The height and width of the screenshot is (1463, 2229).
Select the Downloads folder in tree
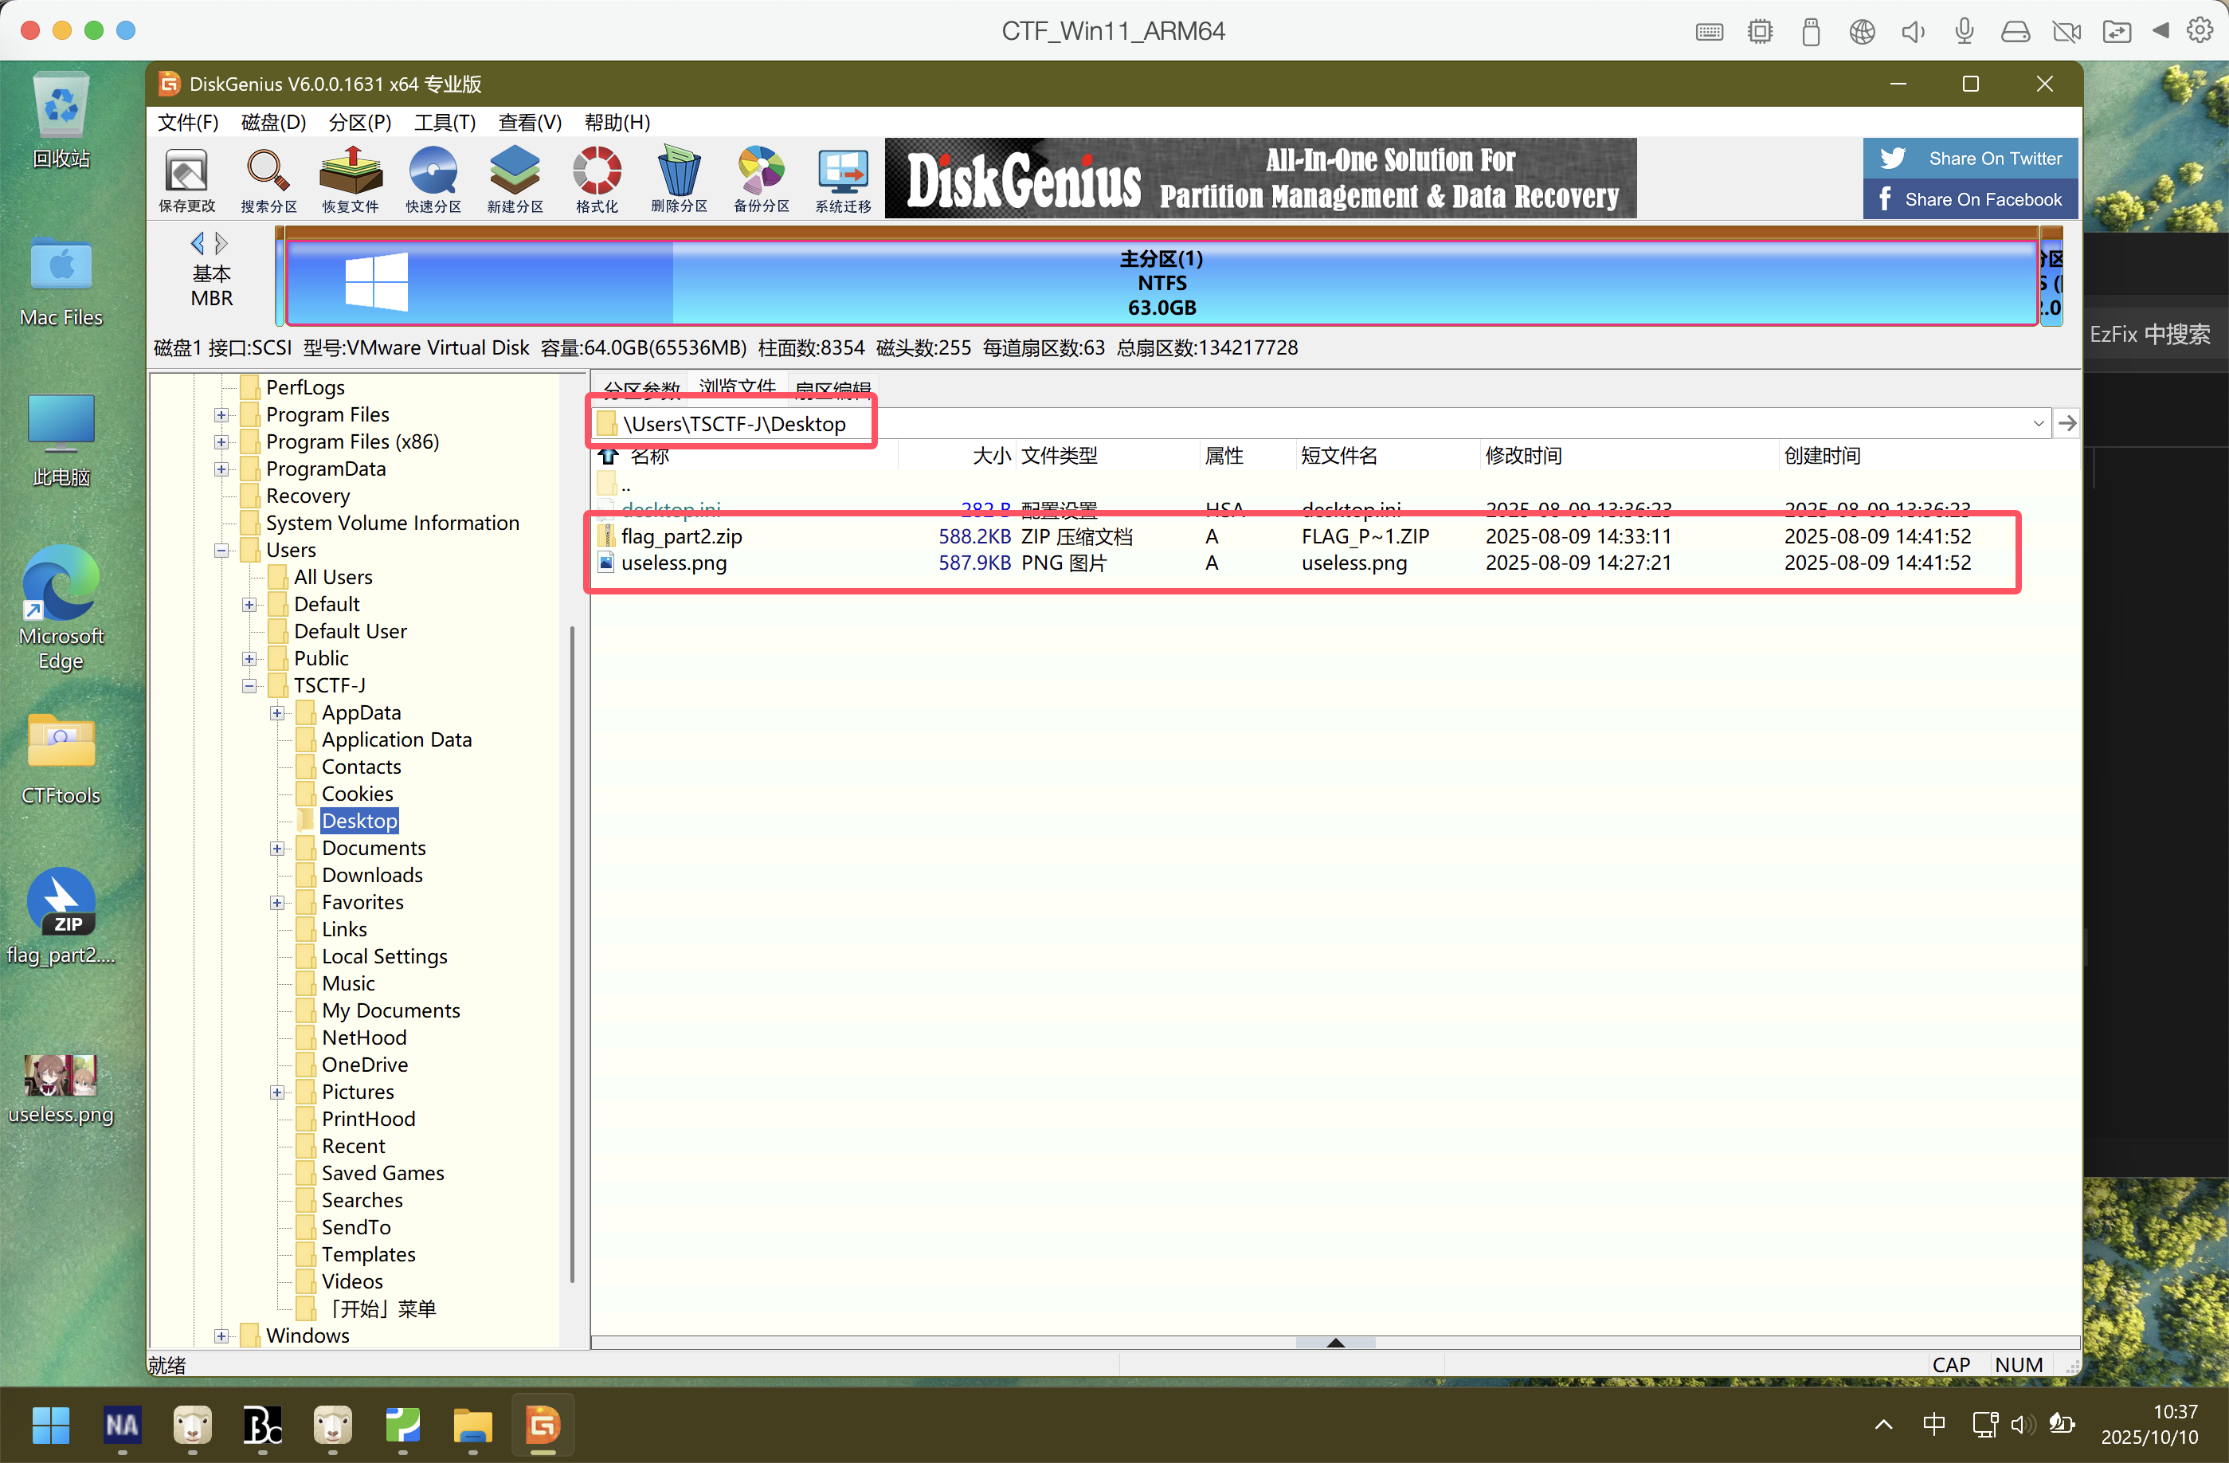pyautogui.click(x=372, y=876)
